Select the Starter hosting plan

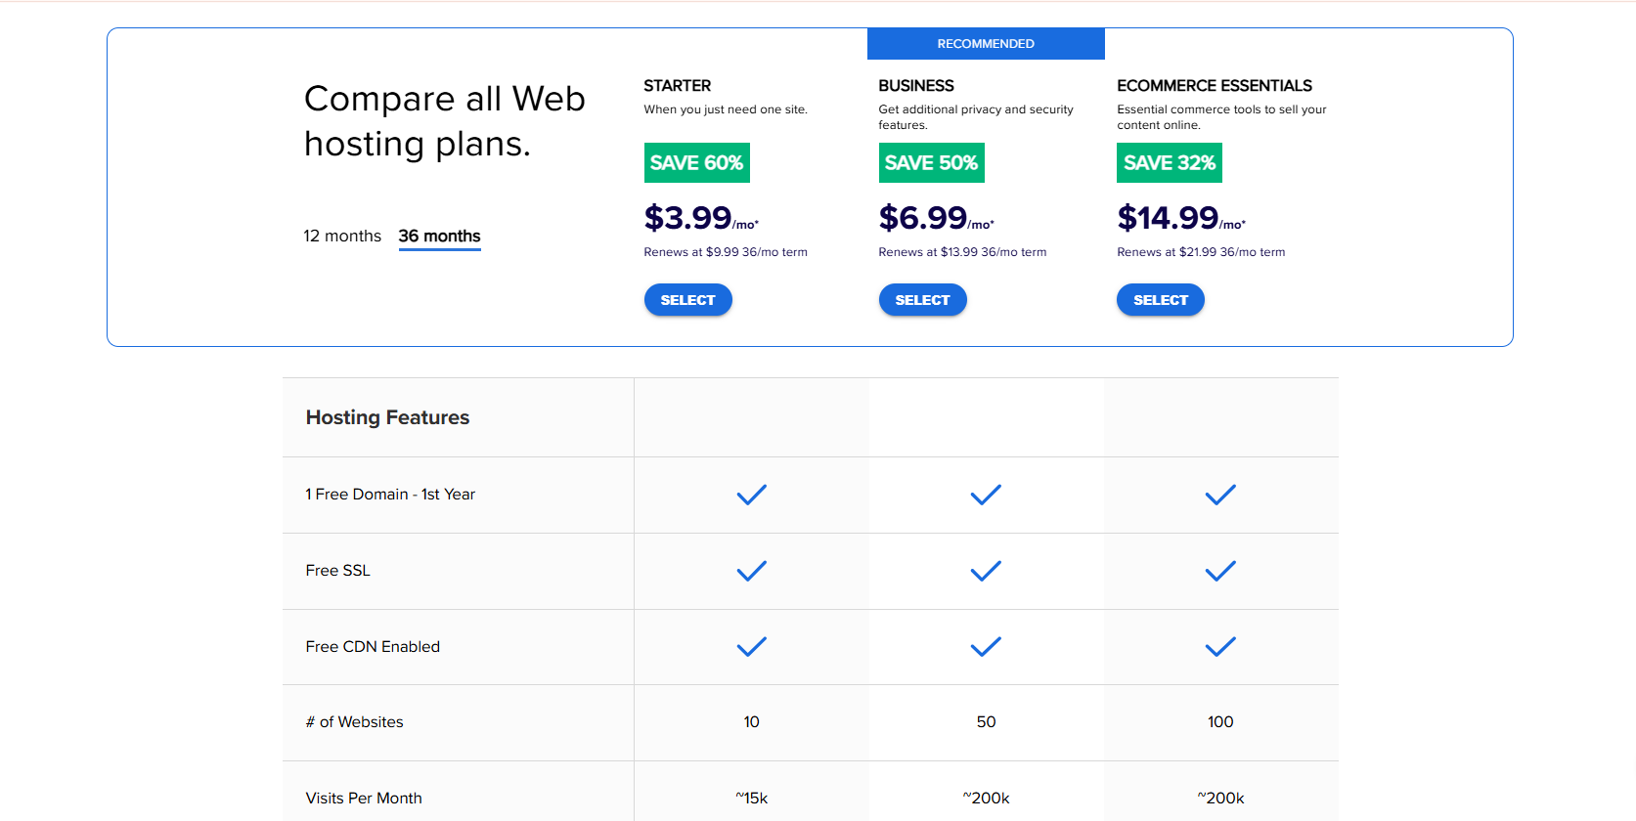coord(687,300)
